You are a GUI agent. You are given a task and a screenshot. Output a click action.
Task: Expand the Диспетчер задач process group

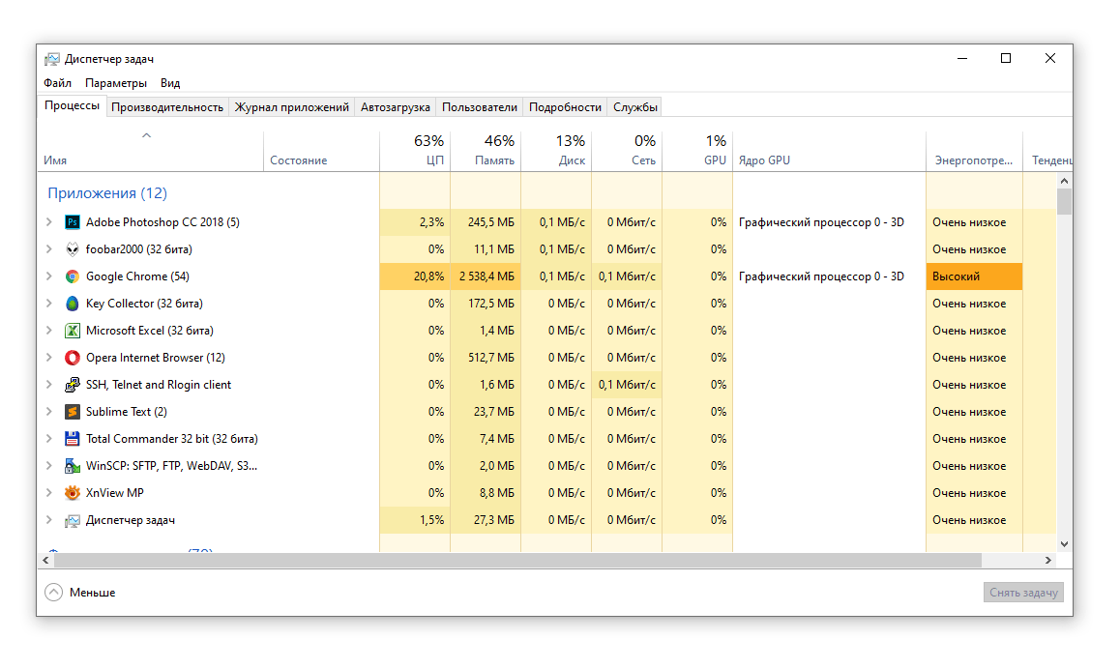click(x=48, y=520)
